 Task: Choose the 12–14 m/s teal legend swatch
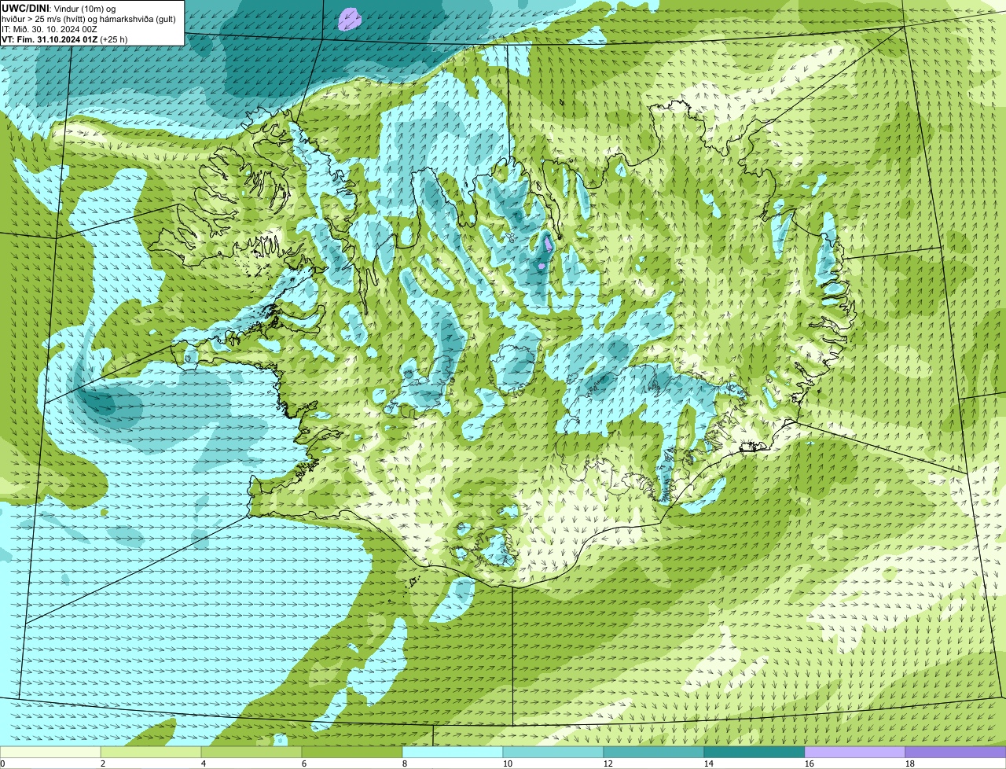654,752
